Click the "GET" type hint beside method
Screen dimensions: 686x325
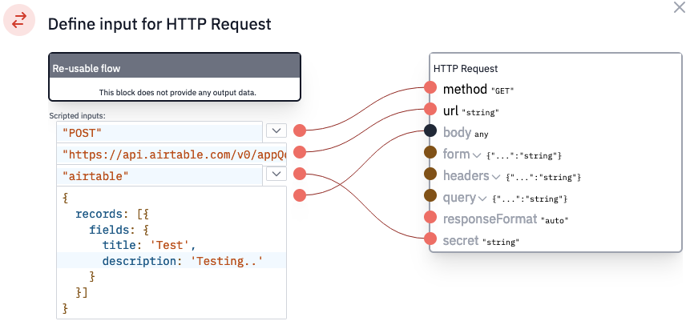[502, 90]
